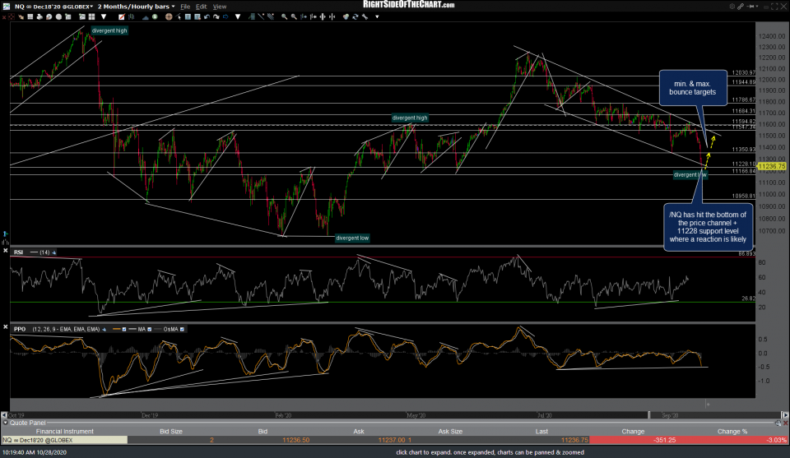This screenshot has width=790, height=458.
Task: Collapse the Quote Panel expander
Action: coord(5,423)
